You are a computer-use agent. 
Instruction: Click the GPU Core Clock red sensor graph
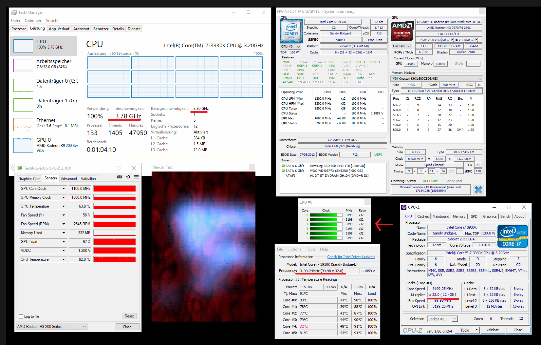[x=115, y=189]
